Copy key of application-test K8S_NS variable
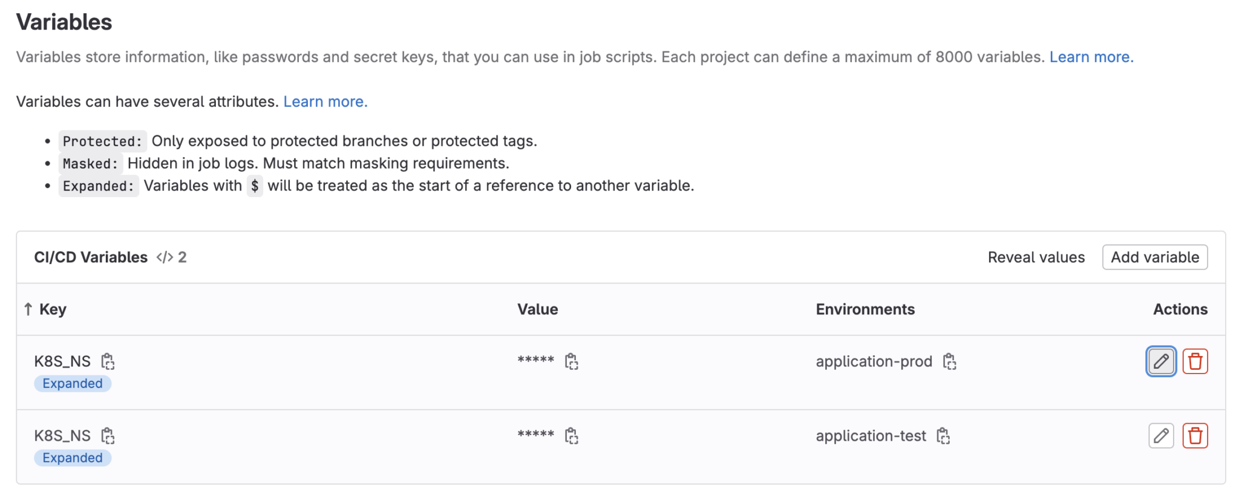This screenshot has width=1239, height=492. (x=108, y=436)
